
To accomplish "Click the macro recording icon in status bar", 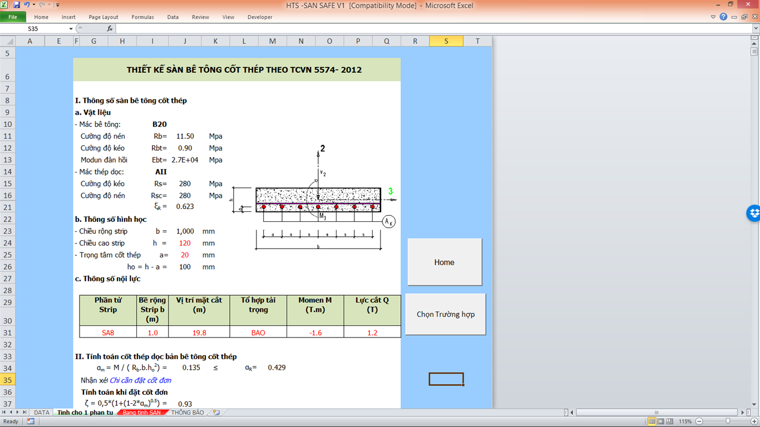I will pyautogui.click(x=30, y=421).
